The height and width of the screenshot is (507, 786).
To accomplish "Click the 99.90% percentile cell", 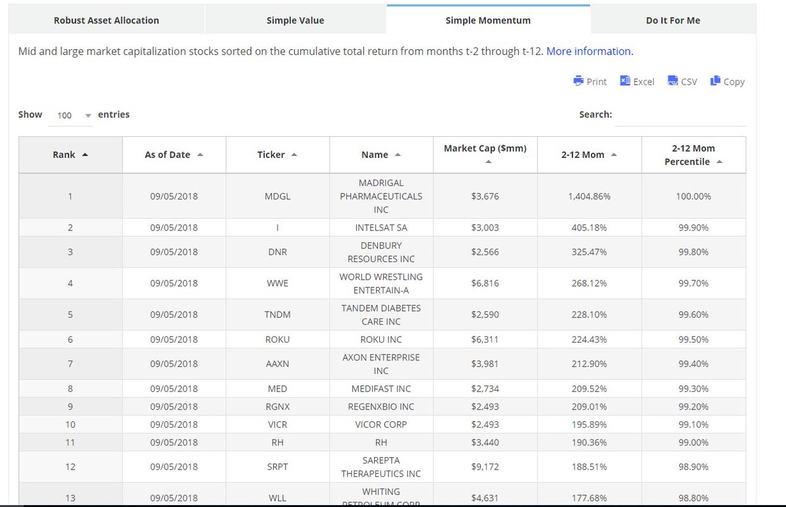I will coord(694,227).
